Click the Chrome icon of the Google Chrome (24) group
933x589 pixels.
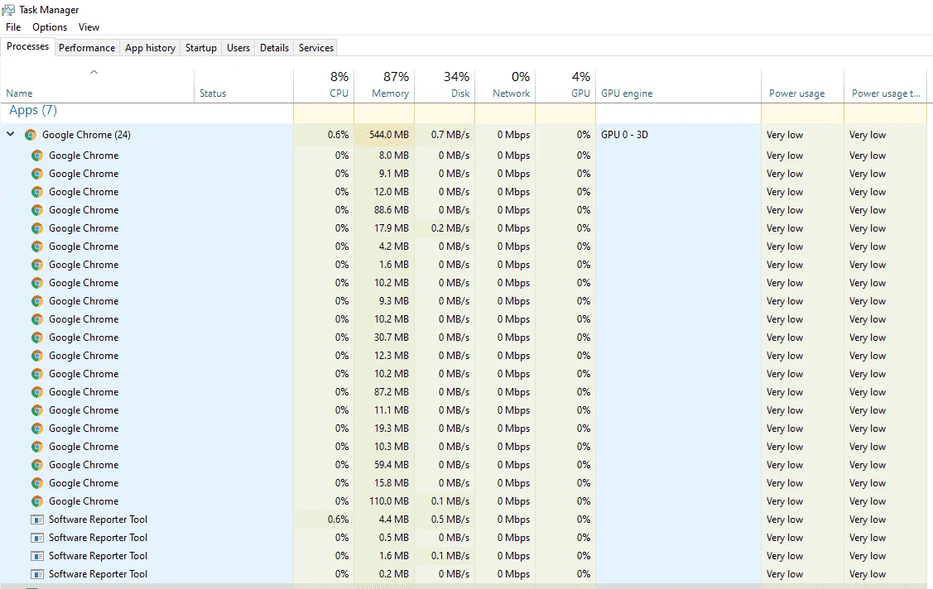point(31,135)
